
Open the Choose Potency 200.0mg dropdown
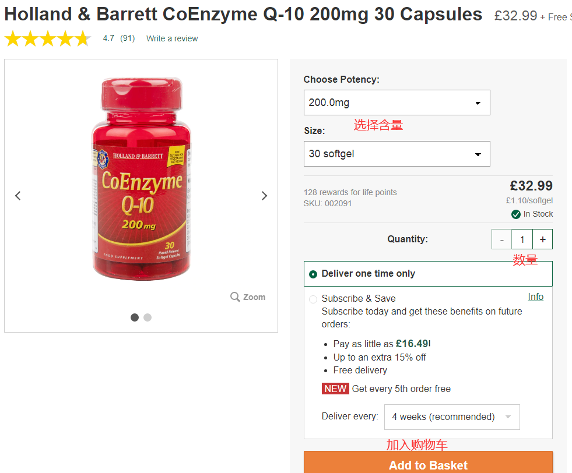396,103
